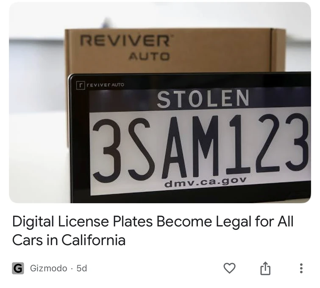Click the 5d timestamp label
This screenshot has width=320, height=288.
(82, 268)
